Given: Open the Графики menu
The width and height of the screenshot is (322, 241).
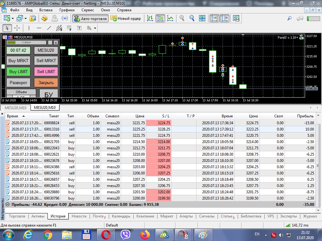Looking at the screenshot, I should (67, 10).
